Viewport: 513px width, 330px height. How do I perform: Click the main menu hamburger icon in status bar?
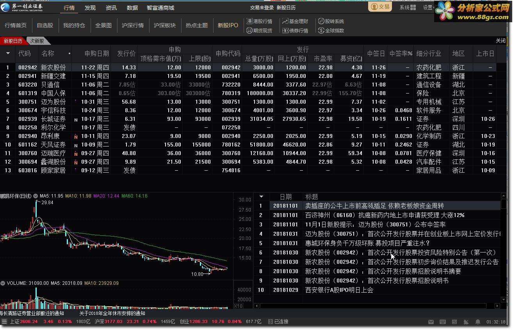[4, 322]
